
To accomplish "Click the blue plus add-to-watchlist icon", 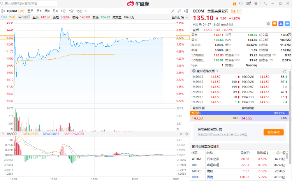I will click(287, 24).
